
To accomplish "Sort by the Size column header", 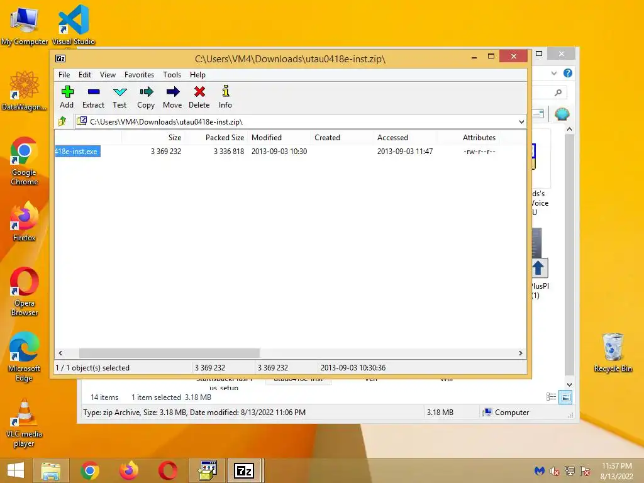I will 152,138.
